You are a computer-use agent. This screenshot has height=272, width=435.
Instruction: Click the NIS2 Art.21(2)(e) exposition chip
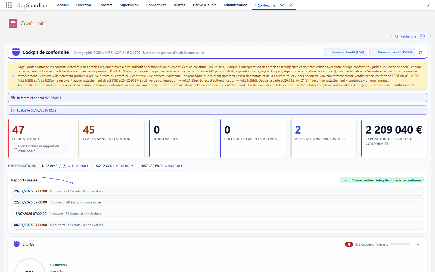click(65, 166)
